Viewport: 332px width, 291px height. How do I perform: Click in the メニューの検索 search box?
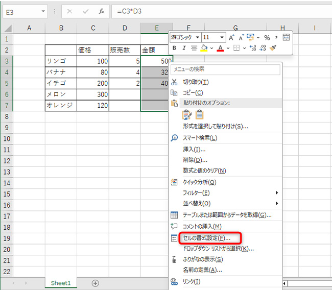point(225,69)
